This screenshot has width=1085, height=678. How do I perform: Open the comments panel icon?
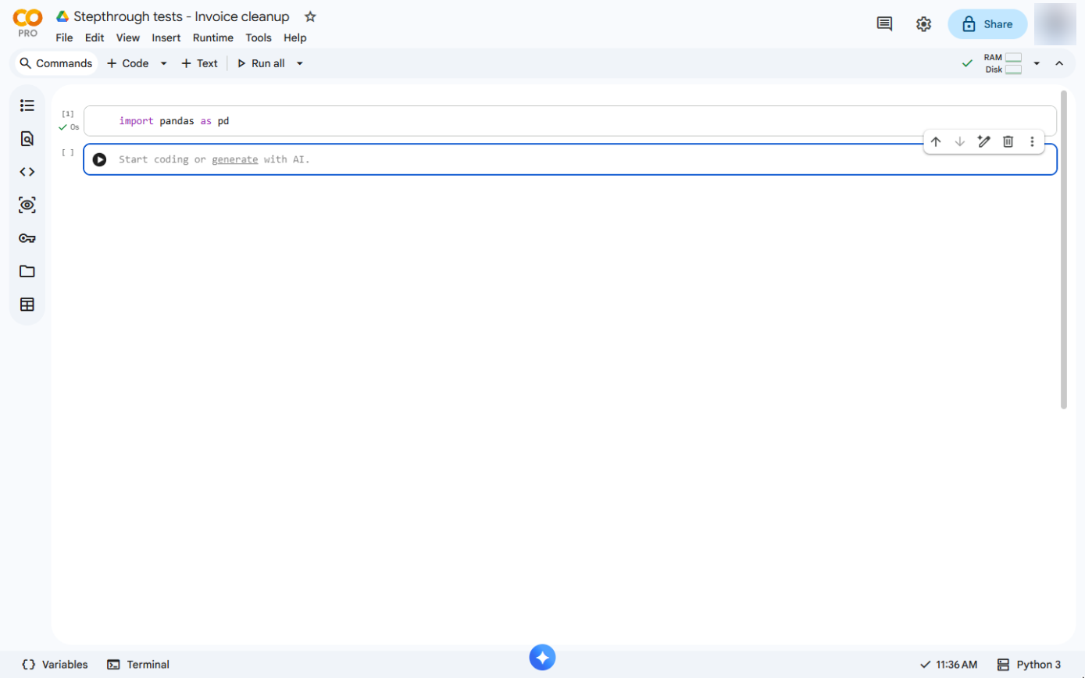point(884,24)
